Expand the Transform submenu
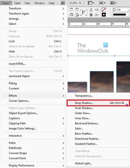The width and height of the screenshot is (130, 168). (34, 8)
